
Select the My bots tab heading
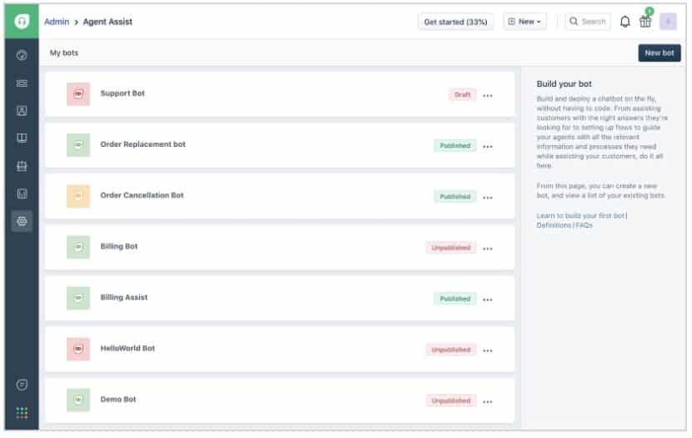click(x=64, y=53)
